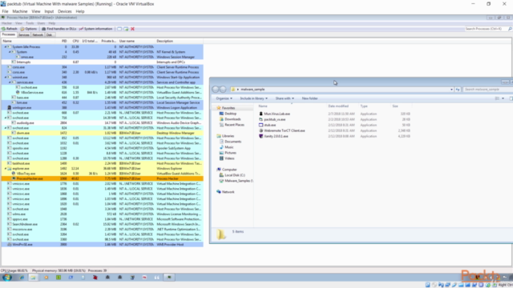Select the Xanity 2.0.0.1.exe file

point(273,136)
